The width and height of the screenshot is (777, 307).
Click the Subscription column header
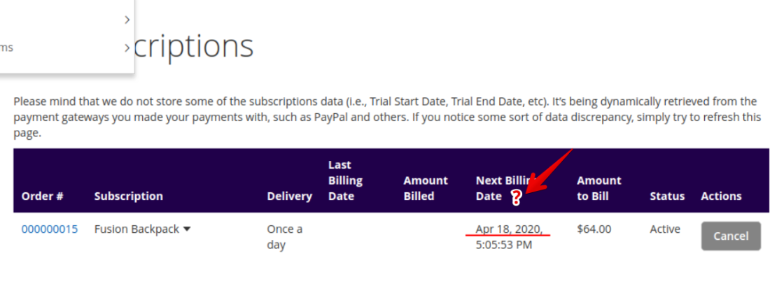point(129,196)
